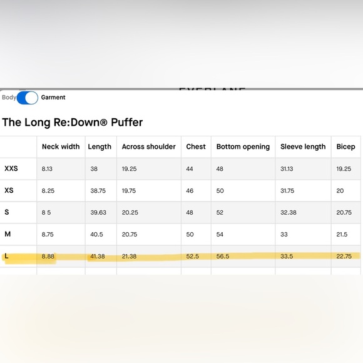The height and width of the screenshot is (363, 363).
Task: Click XXS sleeve length value 31.13
Action: coord(287,169)
